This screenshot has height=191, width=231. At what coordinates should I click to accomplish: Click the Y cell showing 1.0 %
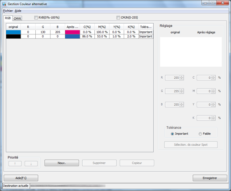click(117, 36)
